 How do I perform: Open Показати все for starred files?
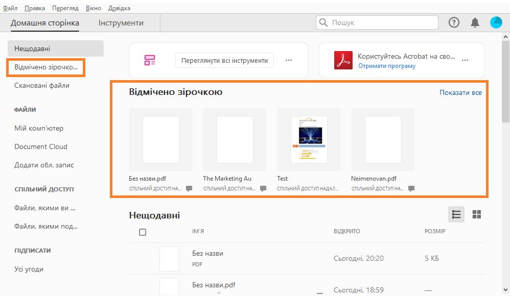[460, 92]
